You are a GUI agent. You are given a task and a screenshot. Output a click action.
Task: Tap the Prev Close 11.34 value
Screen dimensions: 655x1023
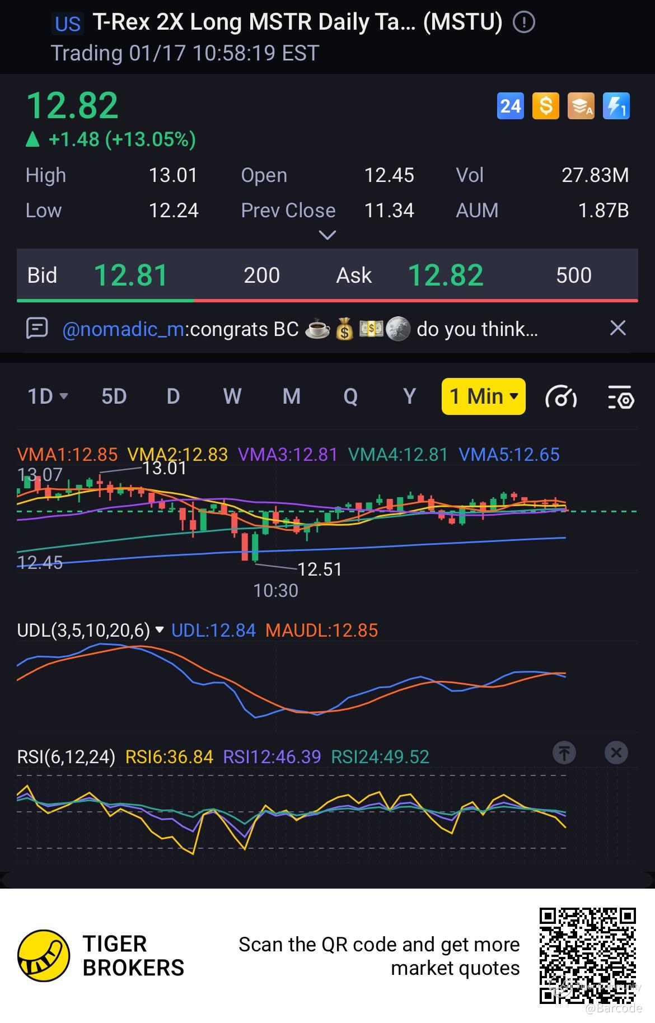[389, 211]
